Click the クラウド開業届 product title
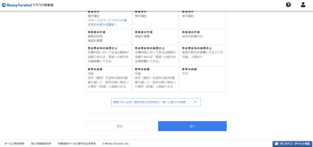Image resolution: width=313 pixels, height=147 pixels. point(43,5)
